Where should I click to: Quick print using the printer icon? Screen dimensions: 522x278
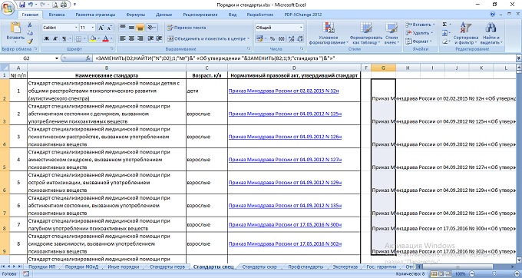(64, 5)
